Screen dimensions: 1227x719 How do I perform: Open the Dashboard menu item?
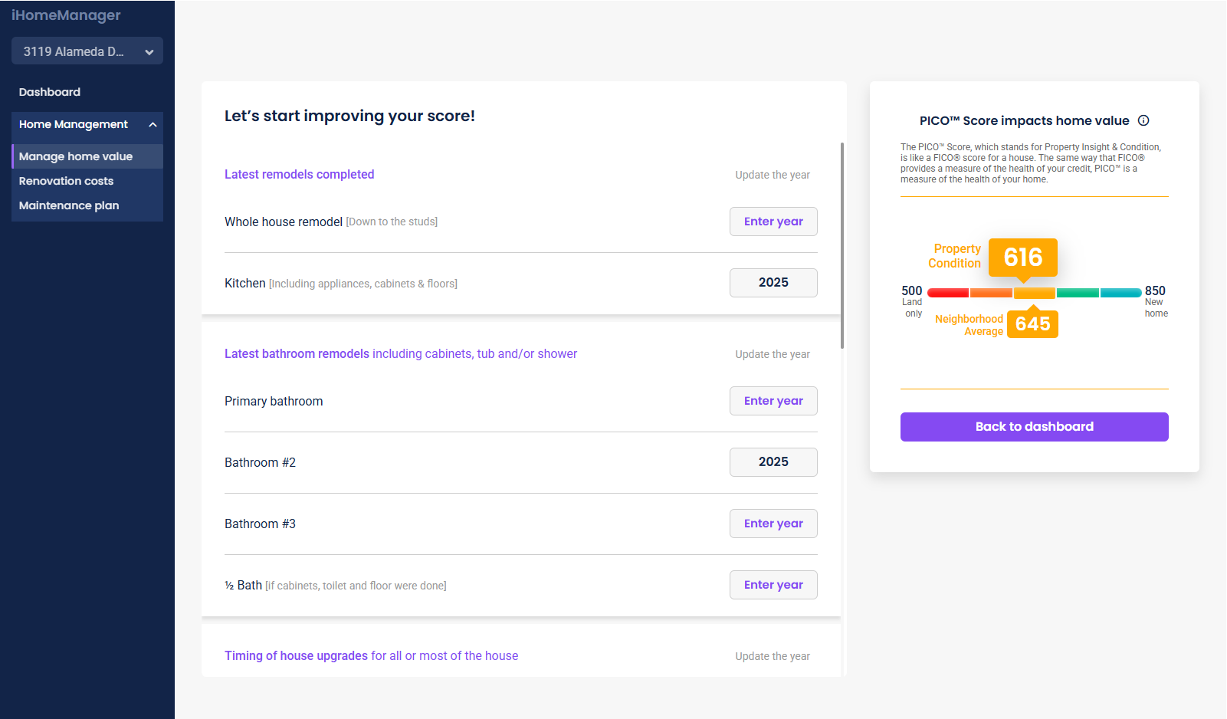click(50, 92)
